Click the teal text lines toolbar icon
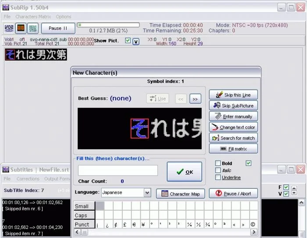 (x=33, y=28)
